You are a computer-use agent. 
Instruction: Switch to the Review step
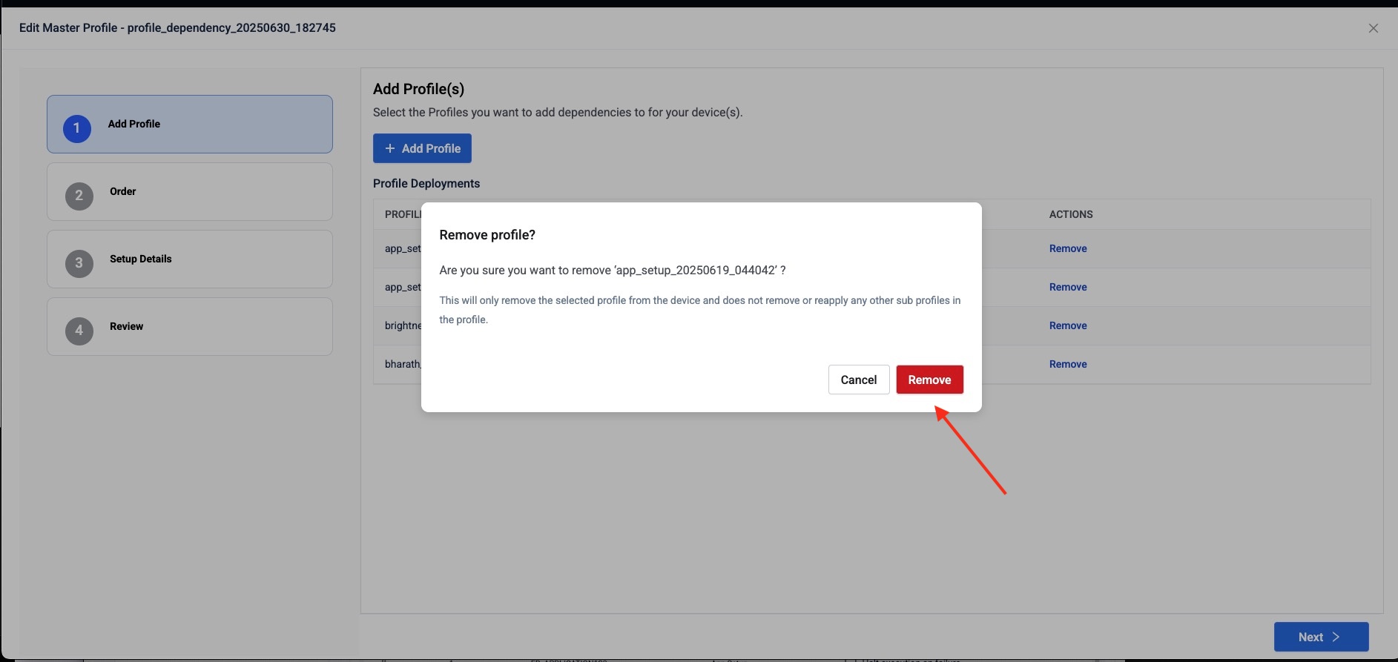(127, 326)
